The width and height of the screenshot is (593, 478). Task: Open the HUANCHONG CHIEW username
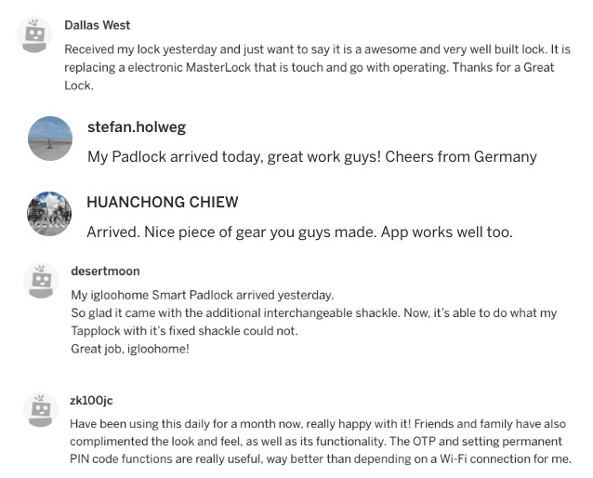click(163, 202)
